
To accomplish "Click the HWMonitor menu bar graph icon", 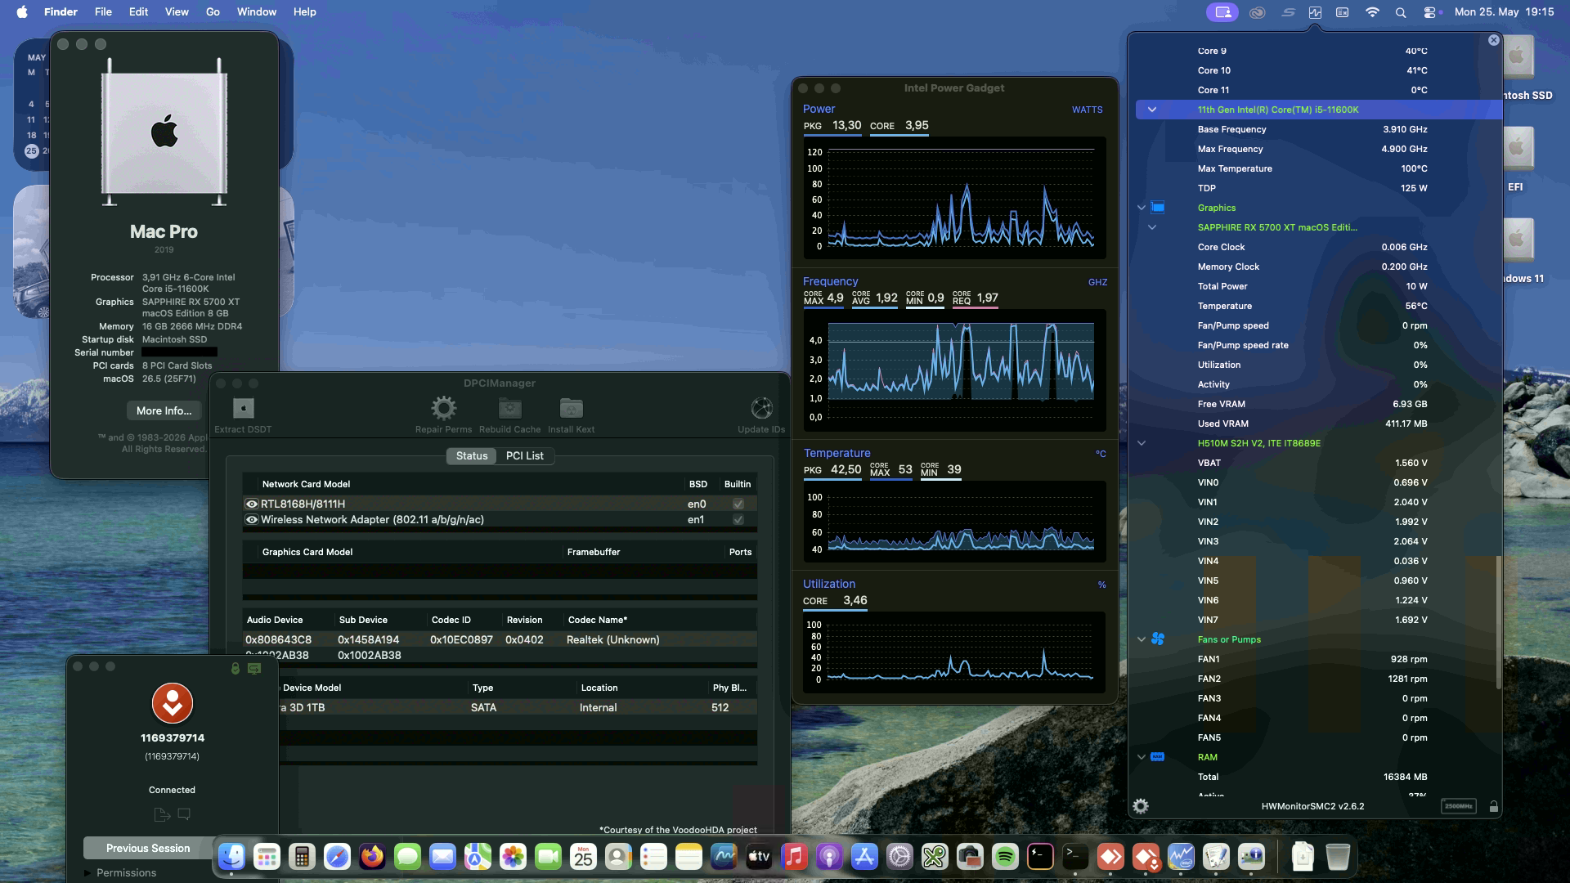I will tap(1315, 12).
